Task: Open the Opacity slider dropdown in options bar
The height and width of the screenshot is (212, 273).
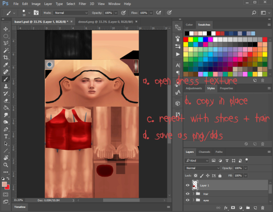Action: [116, 13]
